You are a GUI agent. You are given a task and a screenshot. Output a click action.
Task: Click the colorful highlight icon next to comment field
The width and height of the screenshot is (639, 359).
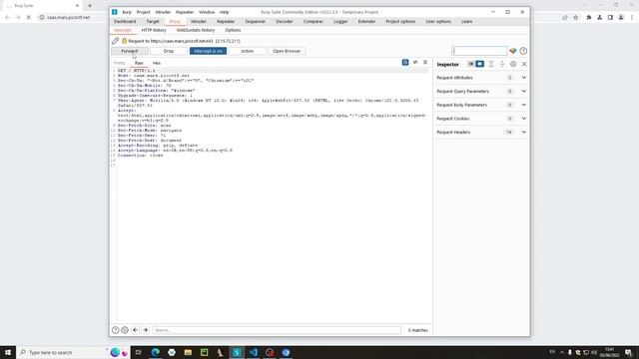point(513,51)
